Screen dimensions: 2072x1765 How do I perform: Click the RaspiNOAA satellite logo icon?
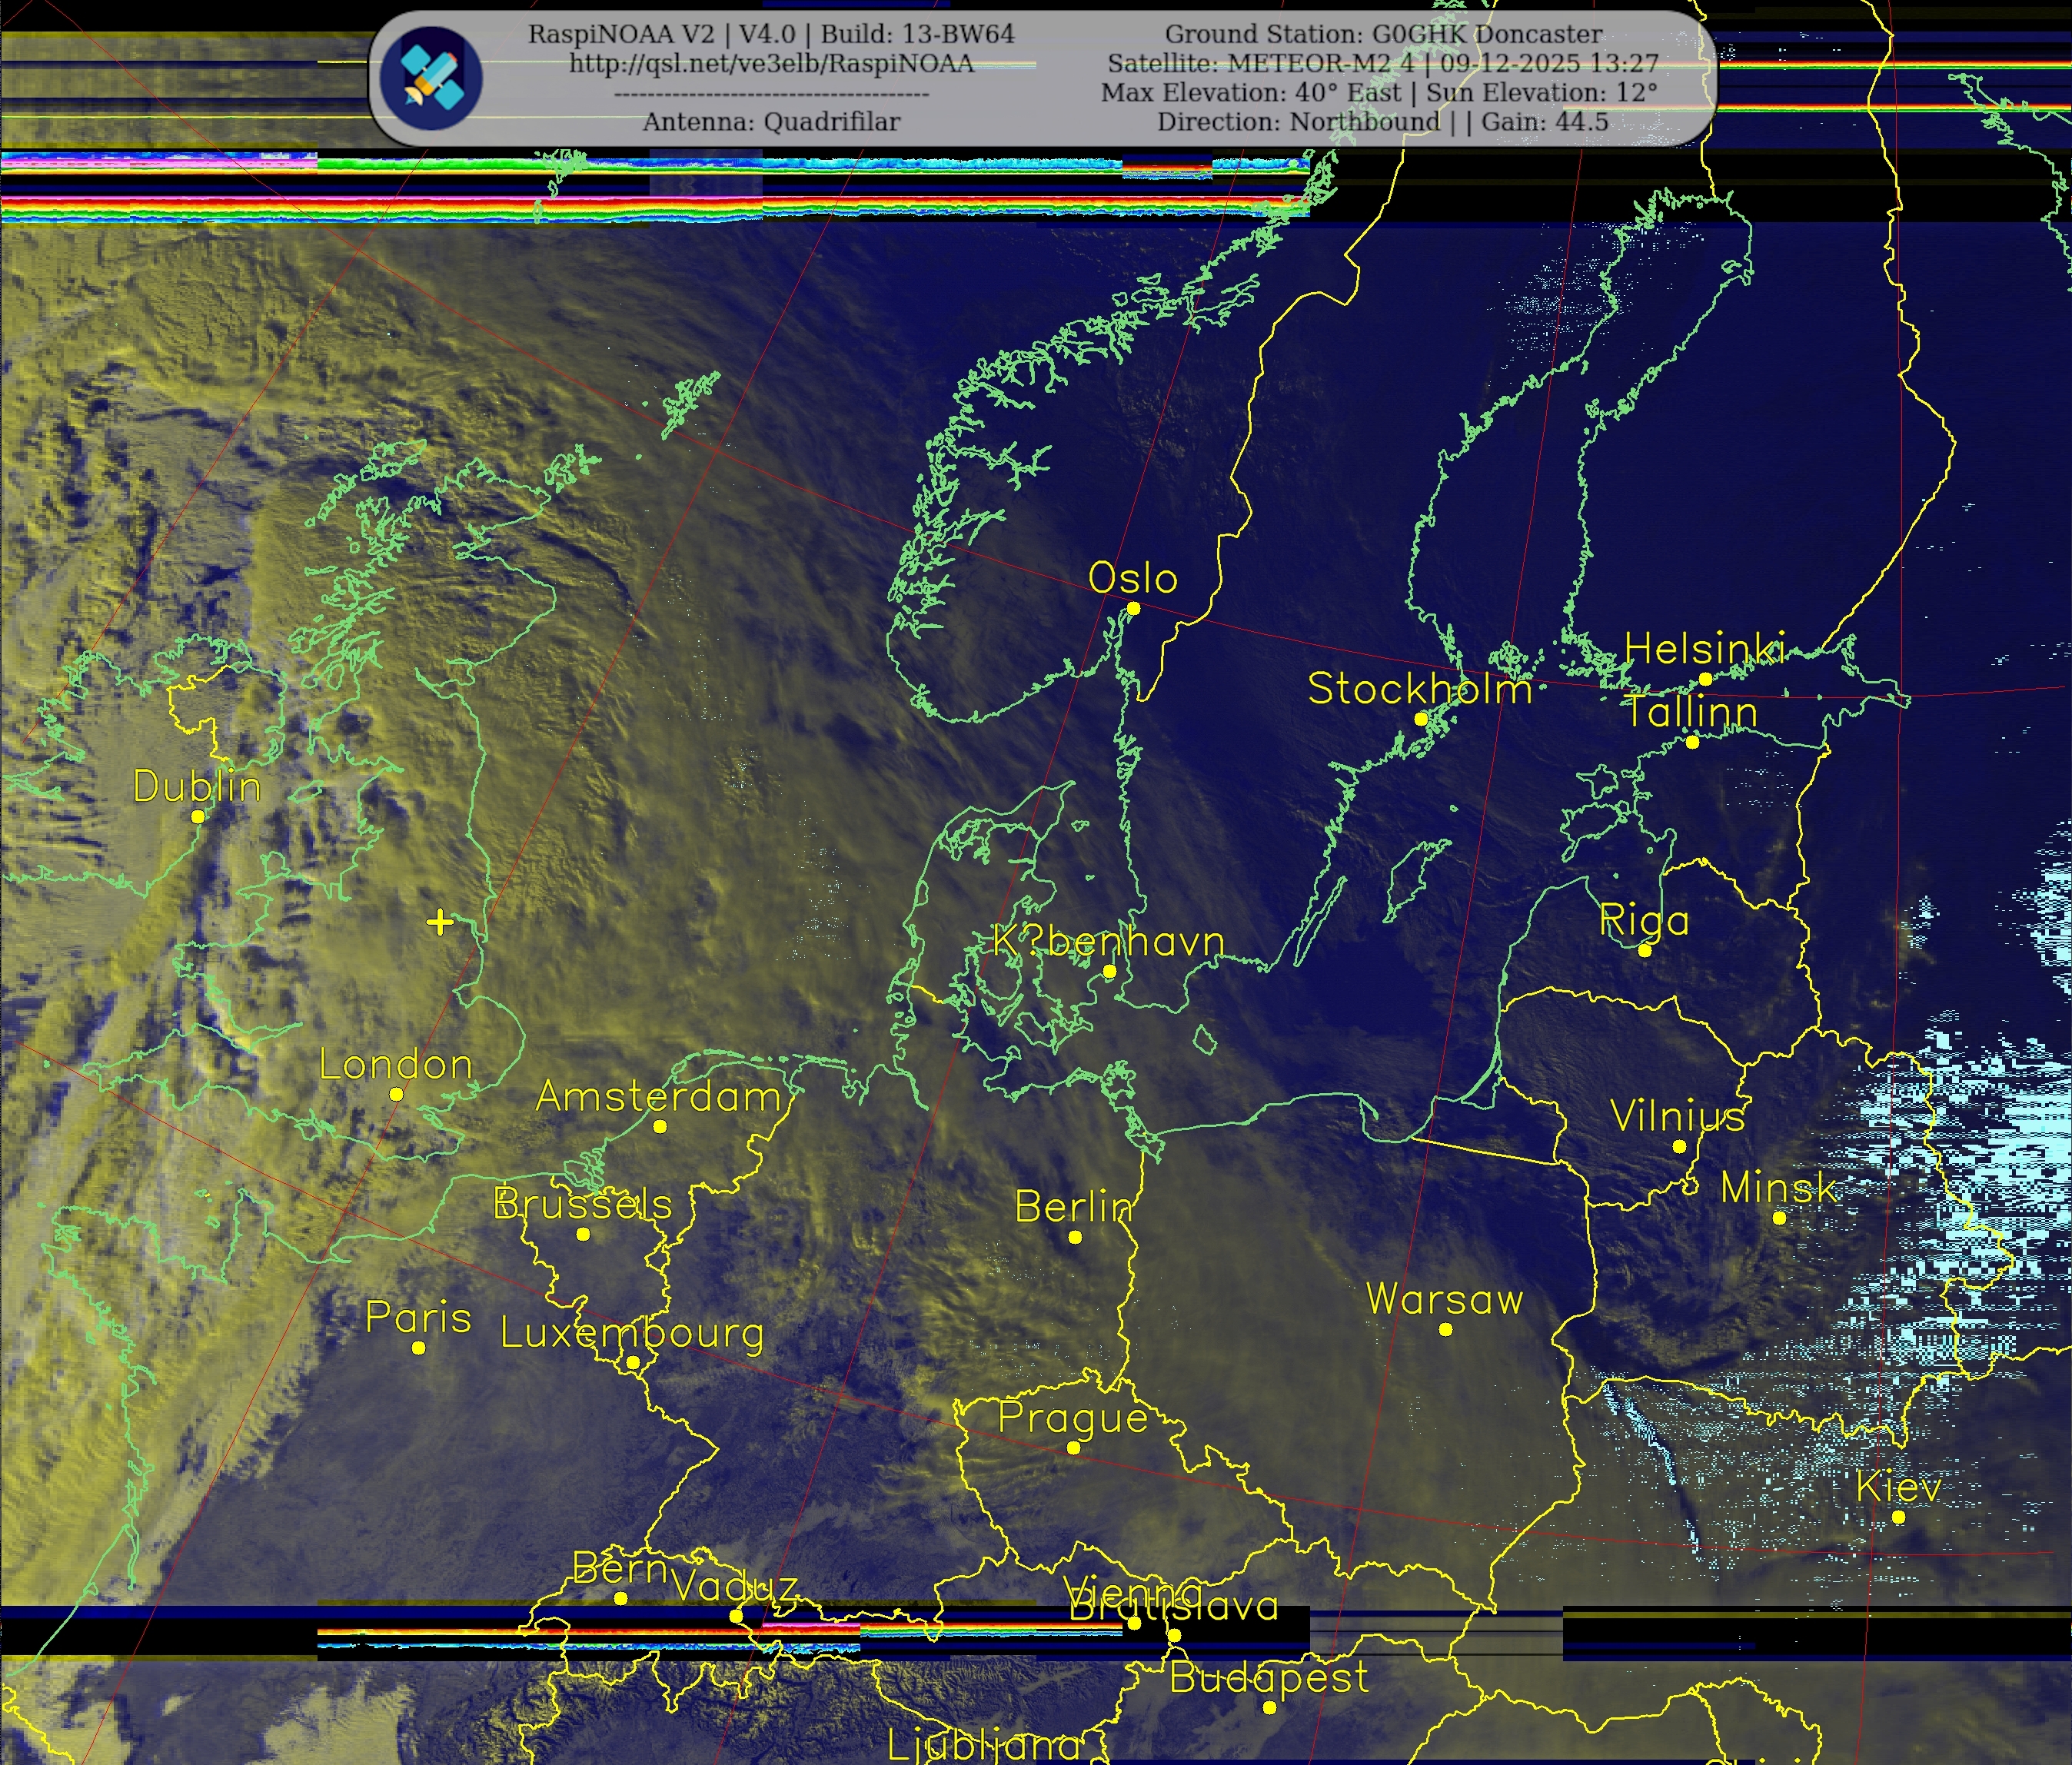(431, 78)
